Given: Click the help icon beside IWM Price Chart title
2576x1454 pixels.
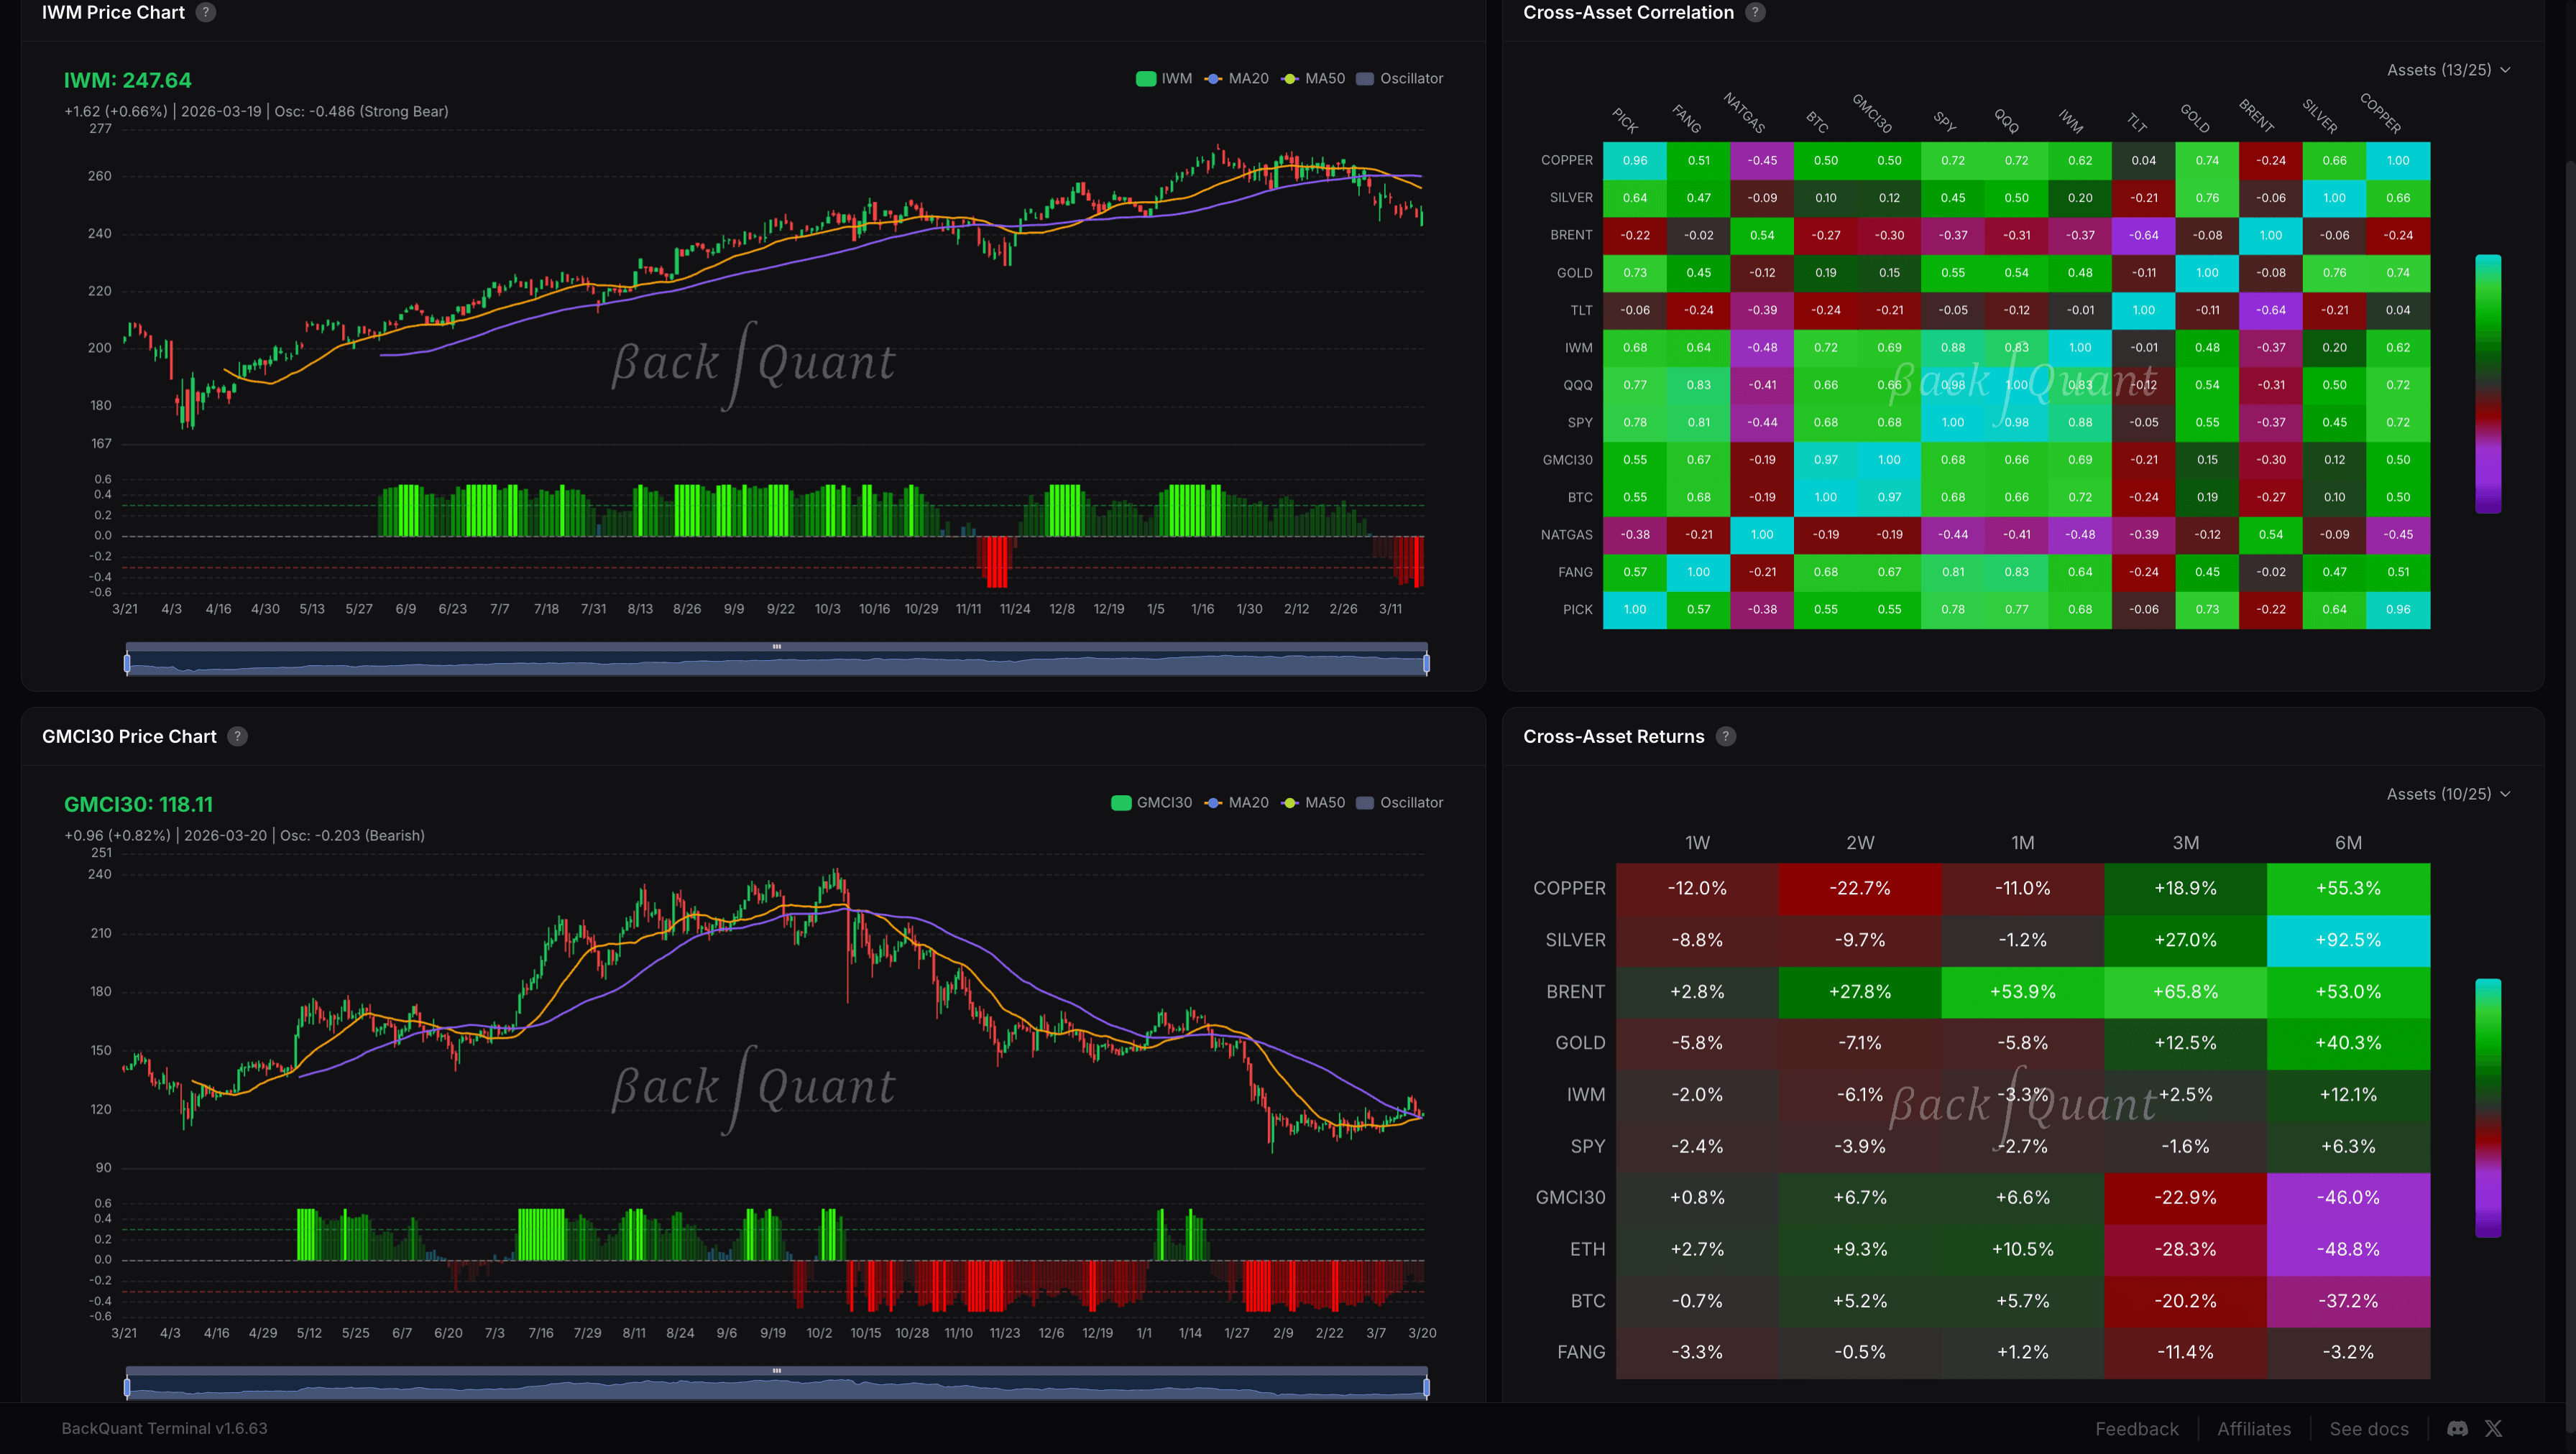Looking at the screenshot, I should coord(205,13).
